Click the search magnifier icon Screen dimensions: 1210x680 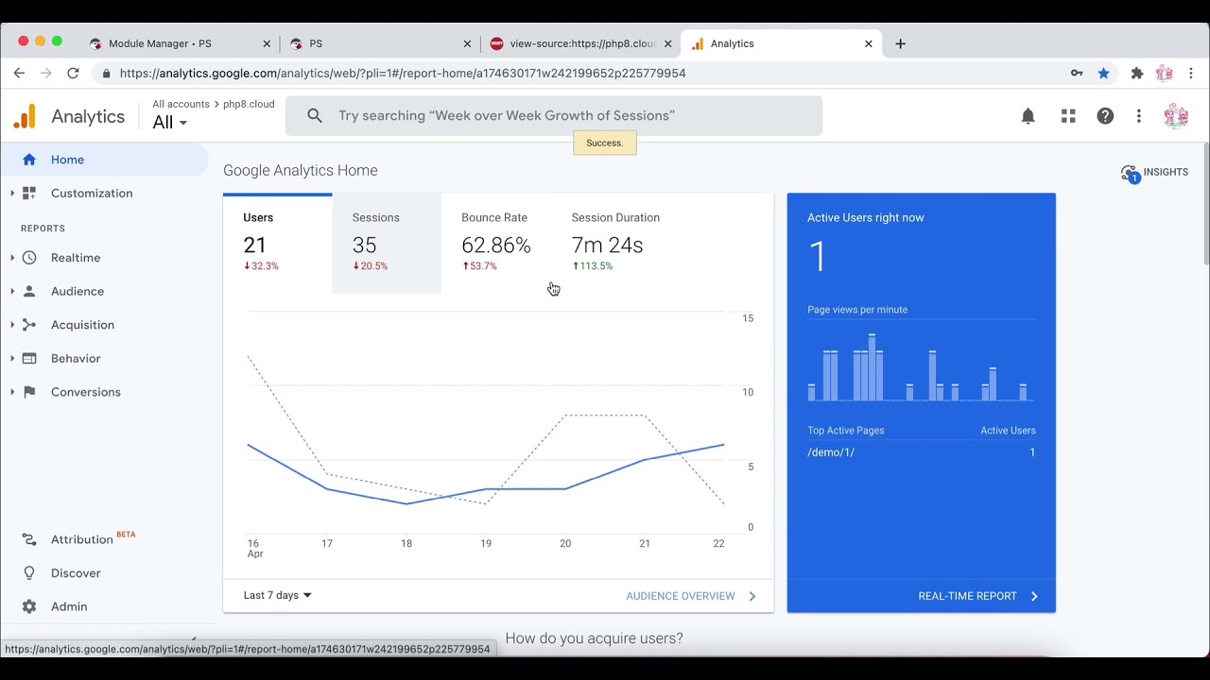tap(315, 115)
